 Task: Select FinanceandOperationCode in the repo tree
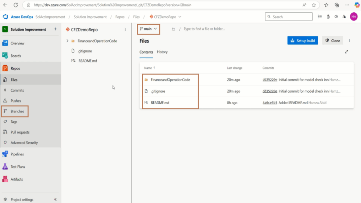(x=97, y=41)
